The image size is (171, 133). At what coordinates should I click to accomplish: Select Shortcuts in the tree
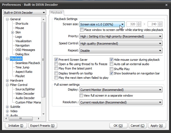tap(22, 24)
